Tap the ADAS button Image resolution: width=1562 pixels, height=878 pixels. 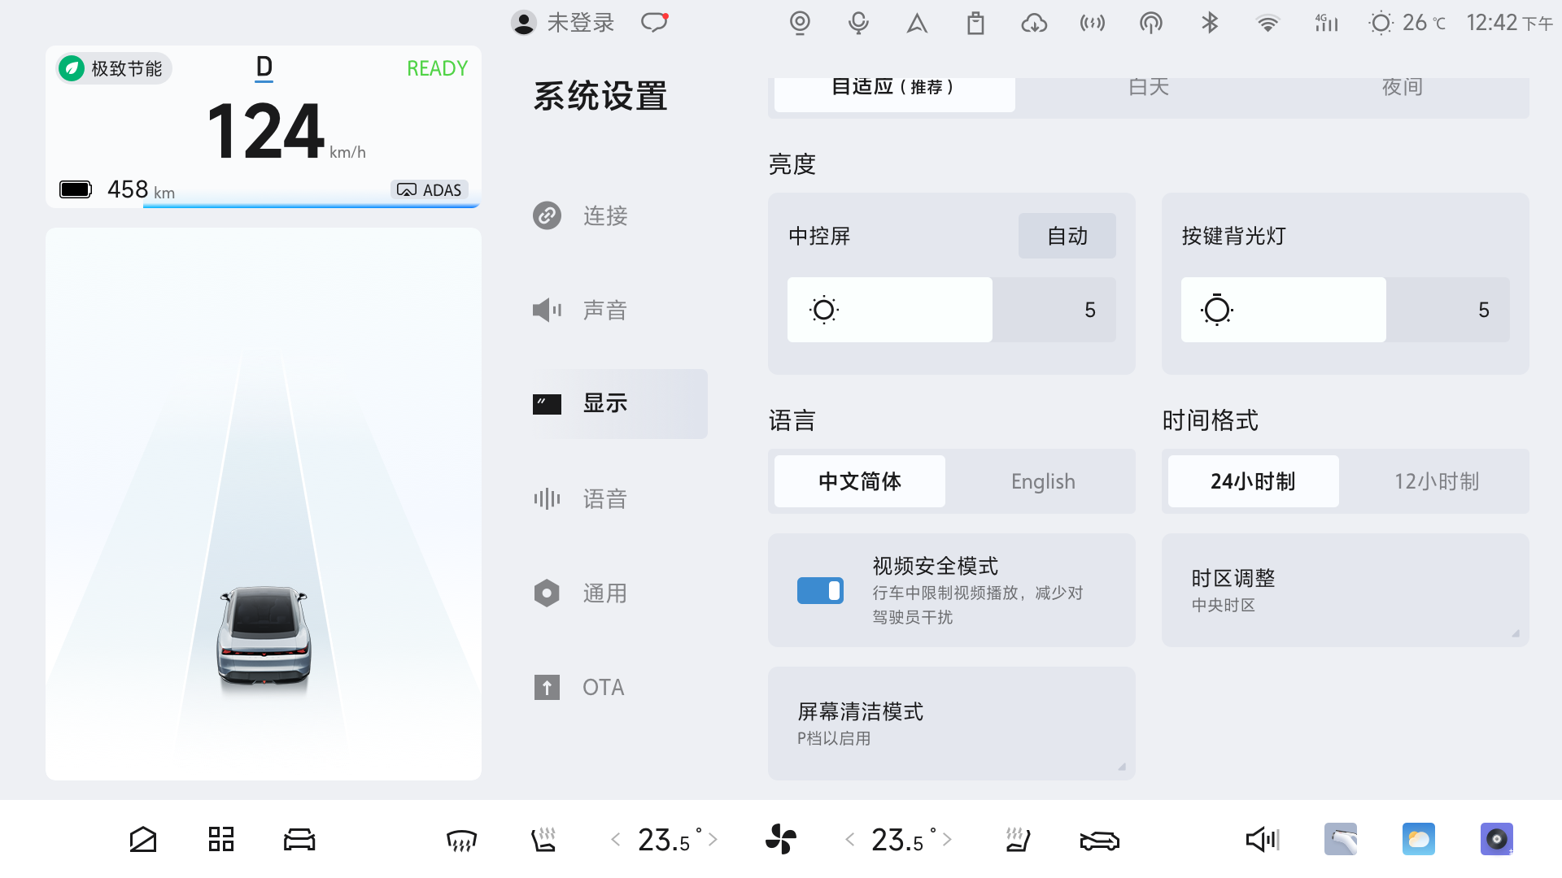[x=430, y=189]
